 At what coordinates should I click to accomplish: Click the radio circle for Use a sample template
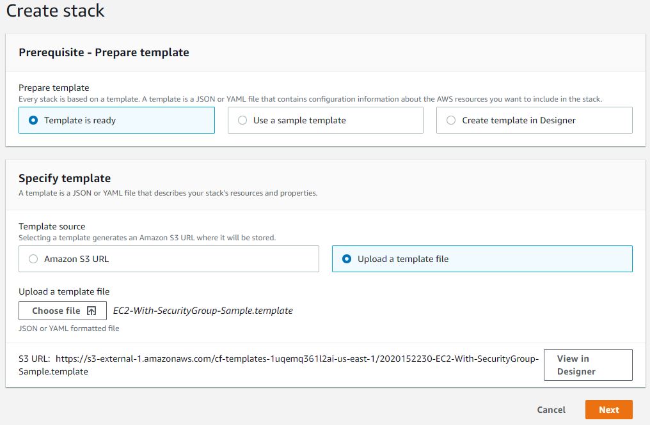pyautogui.click(x=241, y=120)
